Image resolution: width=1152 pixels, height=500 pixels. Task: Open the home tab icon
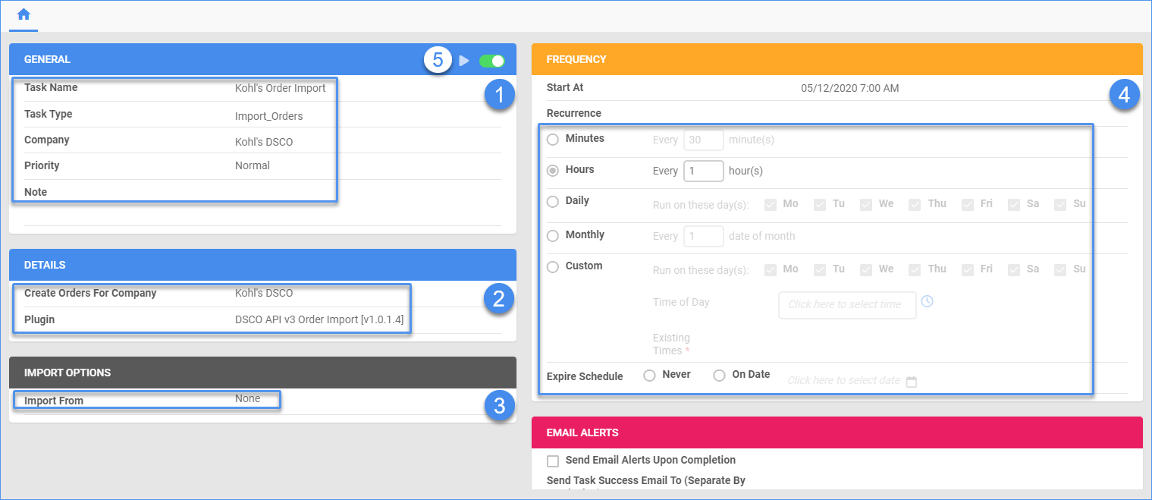(24, 14)
